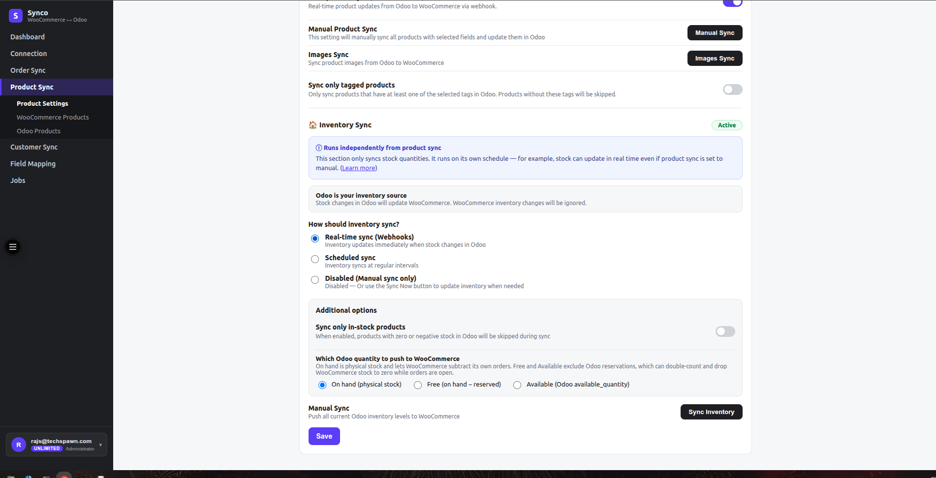The image size is (936, 478).
Task: Click the Sync Inventory button
Action: [x=711, y=412]
